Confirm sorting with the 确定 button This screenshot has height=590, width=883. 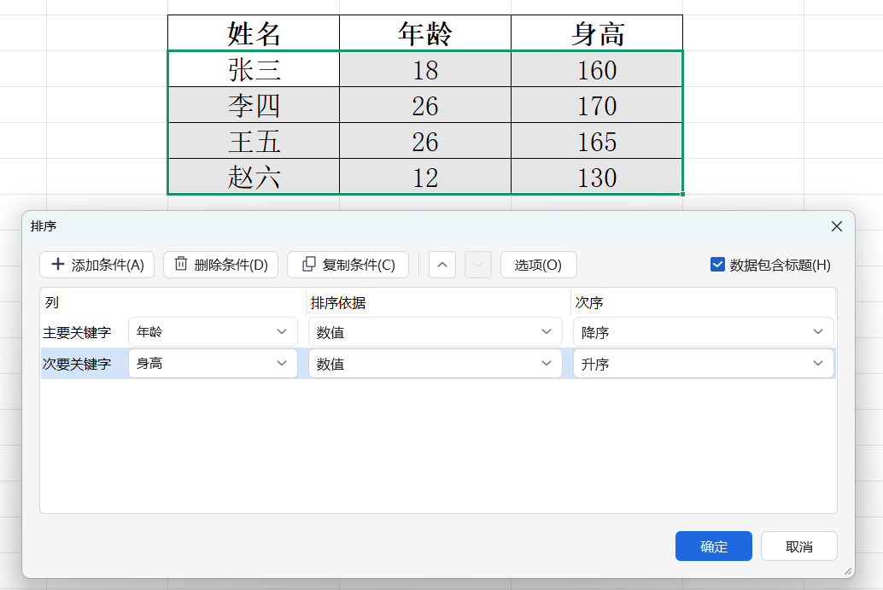[x=713, y=546]
